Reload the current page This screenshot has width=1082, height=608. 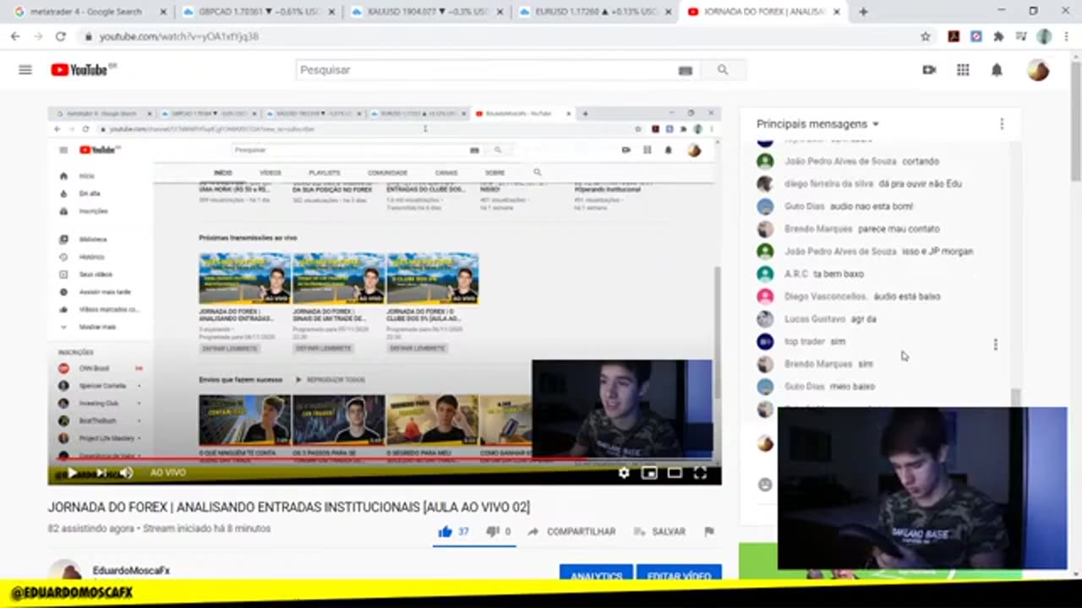(x=60, y=36)
